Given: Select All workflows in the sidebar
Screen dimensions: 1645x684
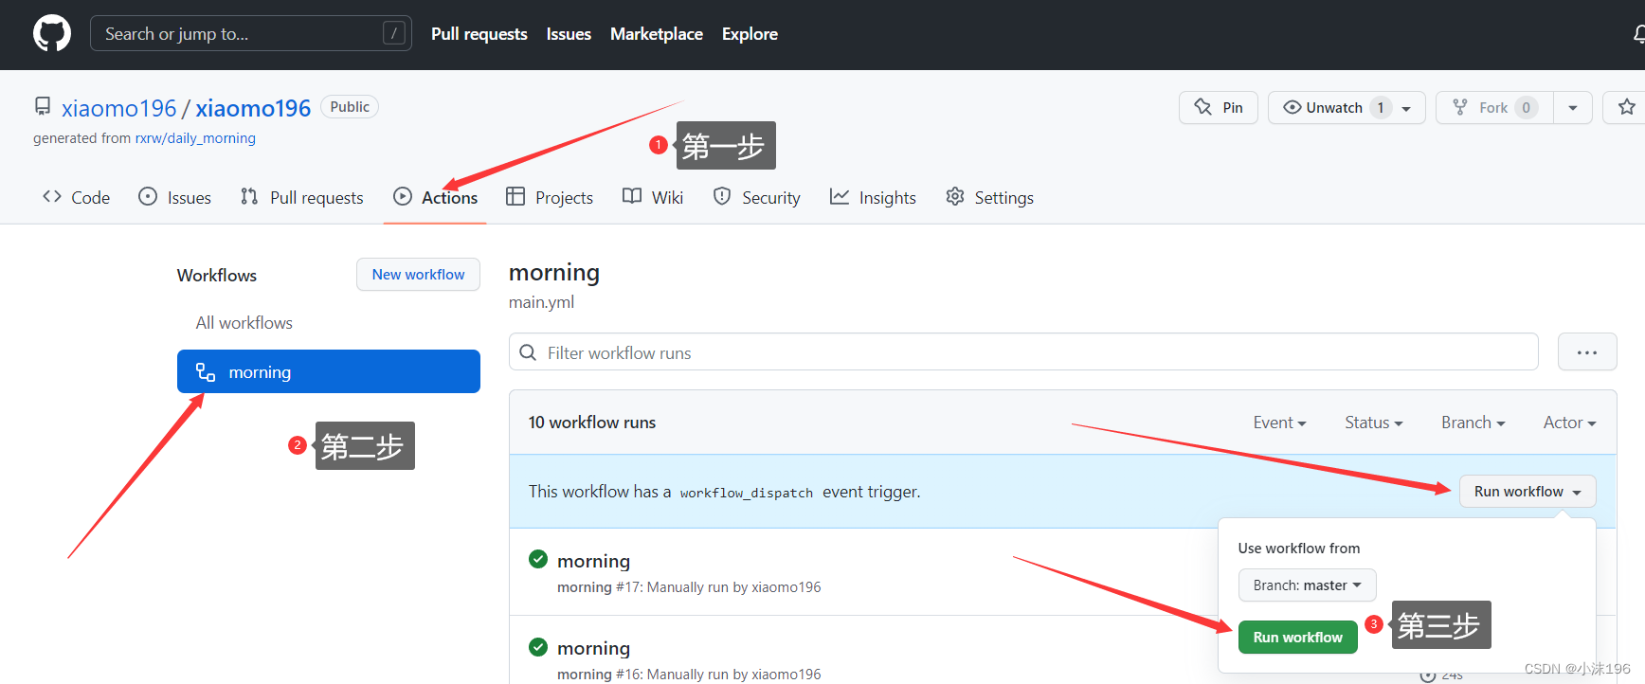Looking at the screenshot, I should pos(244,323).
